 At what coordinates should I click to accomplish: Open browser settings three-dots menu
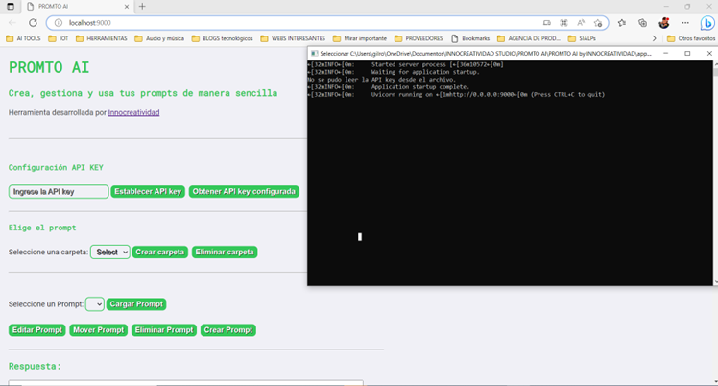coord(684,22)
